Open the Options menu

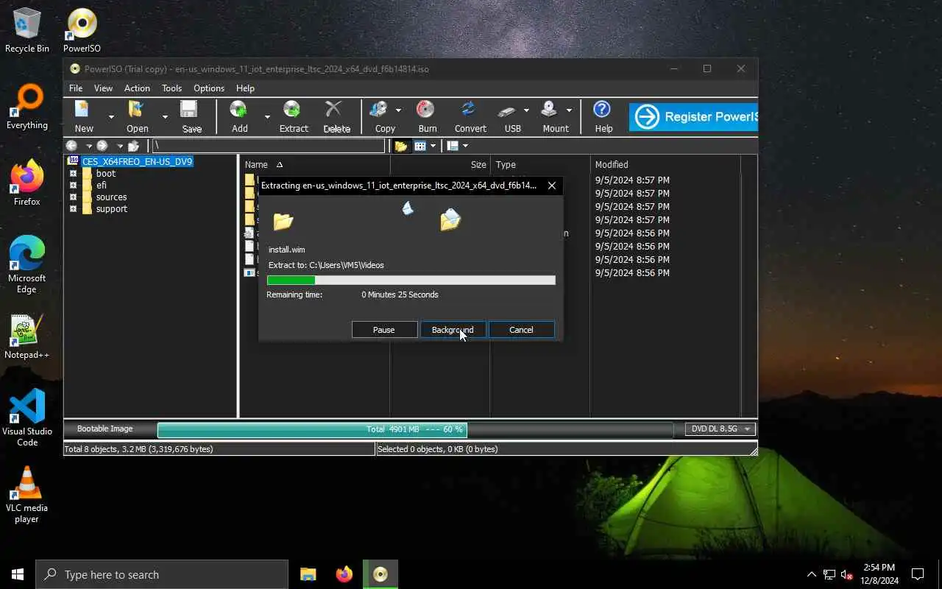point(209,88)
